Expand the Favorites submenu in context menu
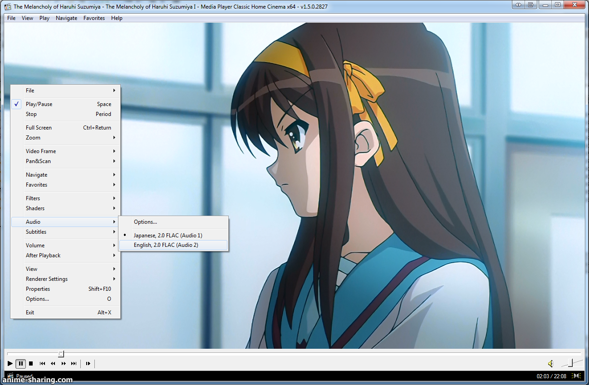Screen dimensions: 589x385 pos(65,185)
